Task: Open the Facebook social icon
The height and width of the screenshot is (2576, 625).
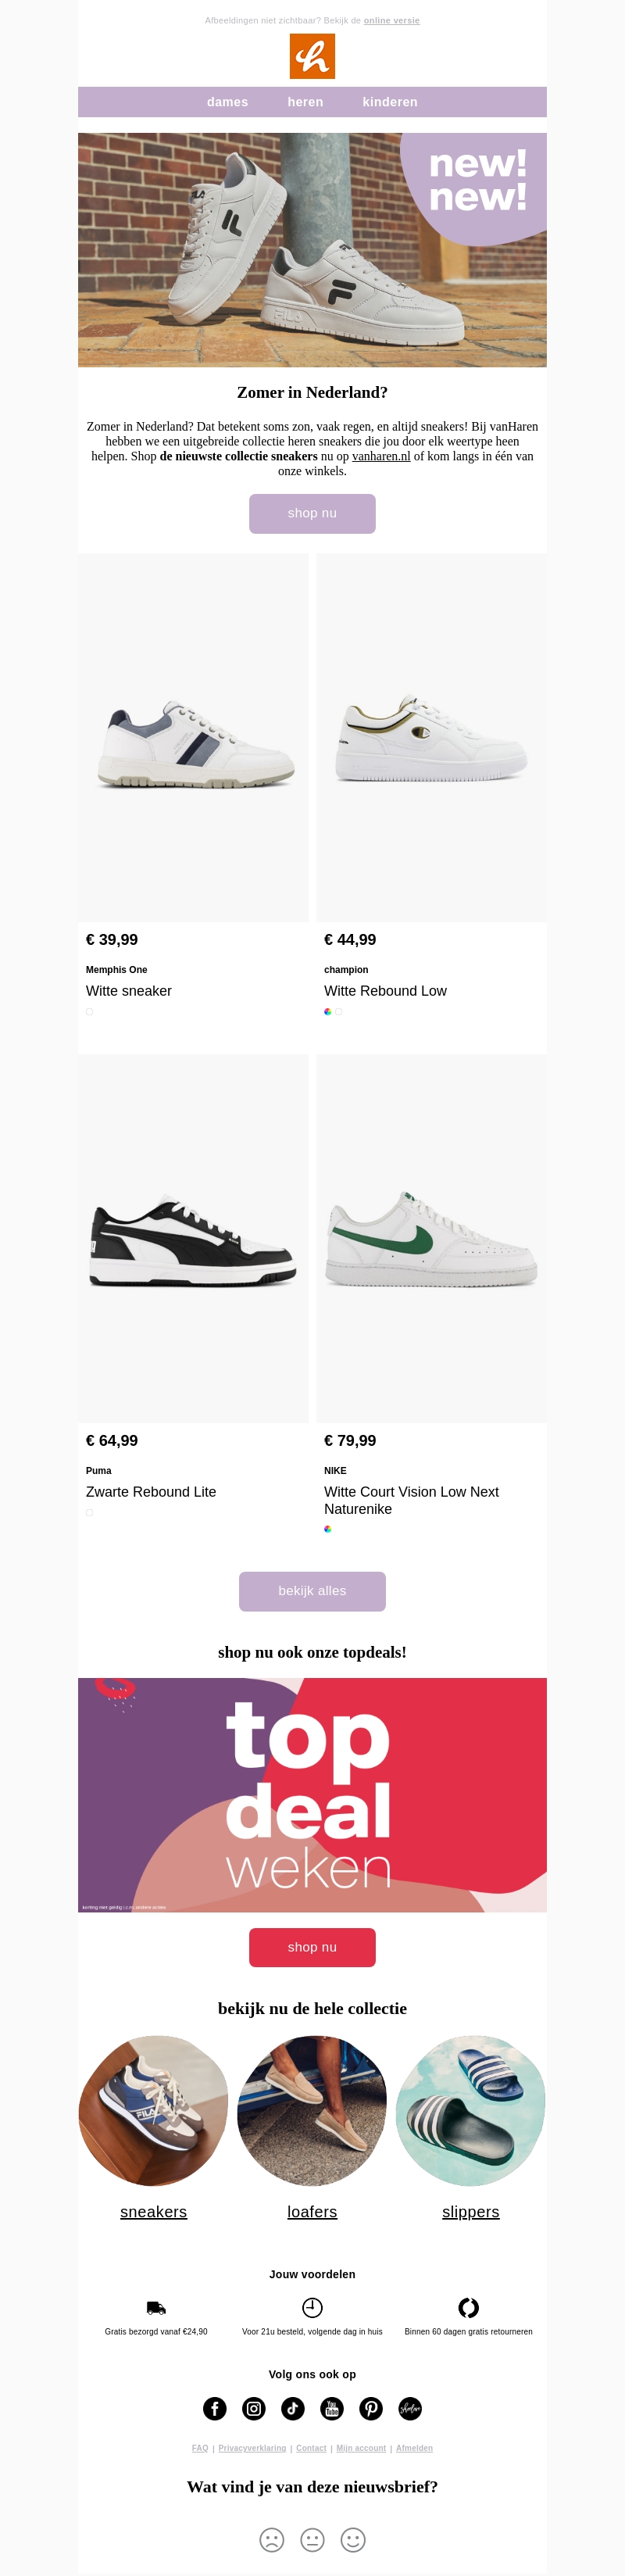Action: coord(215,2408)
